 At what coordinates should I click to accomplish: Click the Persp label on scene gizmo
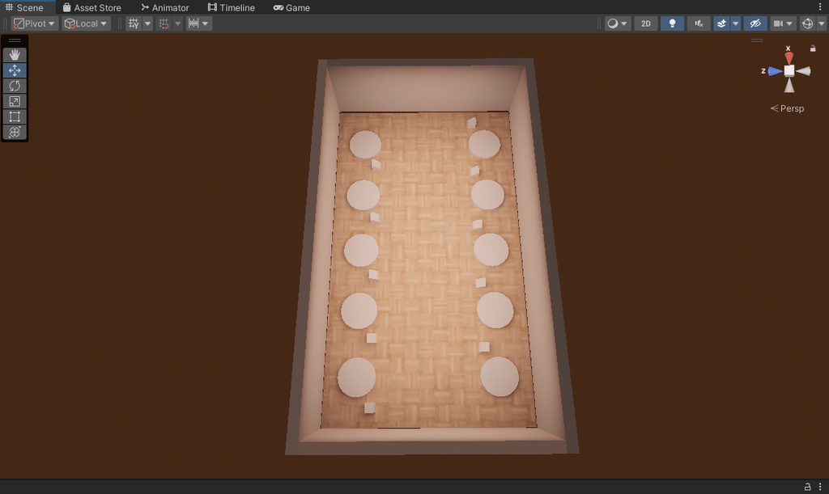point(787,108)
